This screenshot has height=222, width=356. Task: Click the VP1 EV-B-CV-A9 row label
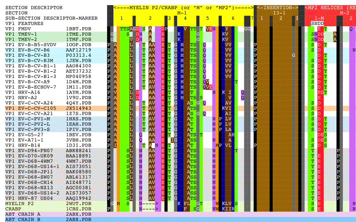[x=28, y=81]
